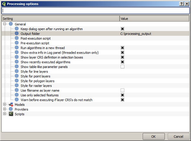Enable Use filename as layer name checkbox
Viewport: 191px width, 141px height.
click(x=122, y=90)
